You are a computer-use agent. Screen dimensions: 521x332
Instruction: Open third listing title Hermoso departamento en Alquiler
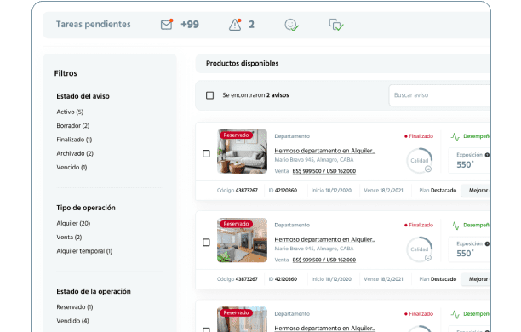[324, 329]
